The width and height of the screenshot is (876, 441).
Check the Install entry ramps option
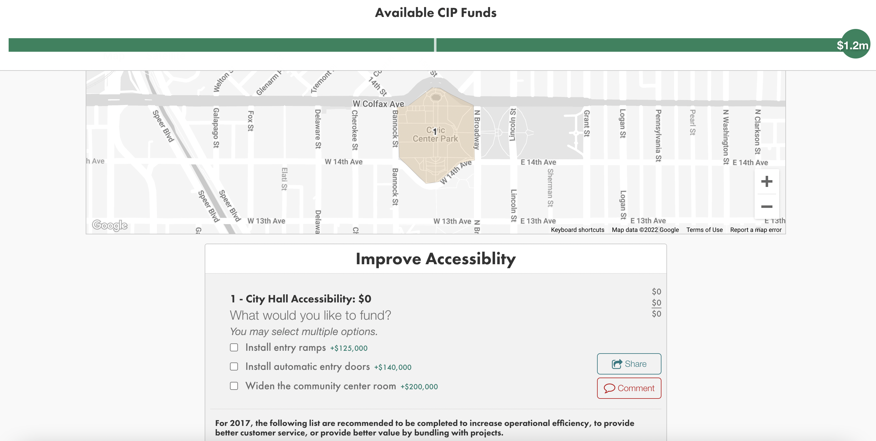tap(234, 347)
